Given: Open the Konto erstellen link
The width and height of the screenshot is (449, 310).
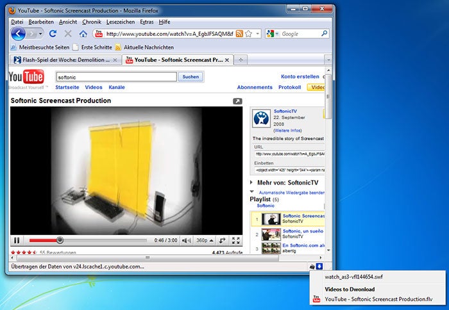Looking at the screenshot, I should pyautogui.click(x=300, y=77).
